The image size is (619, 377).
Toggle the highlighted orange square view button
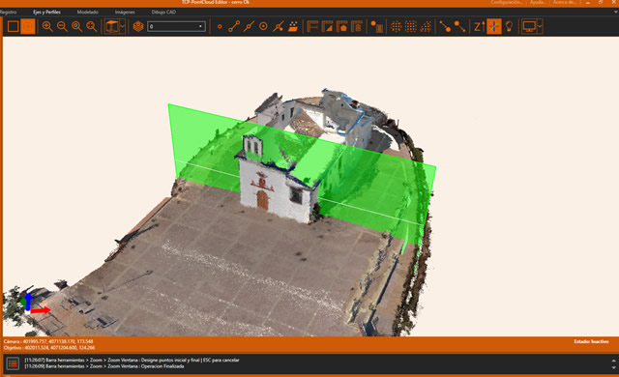coord(28,26)
